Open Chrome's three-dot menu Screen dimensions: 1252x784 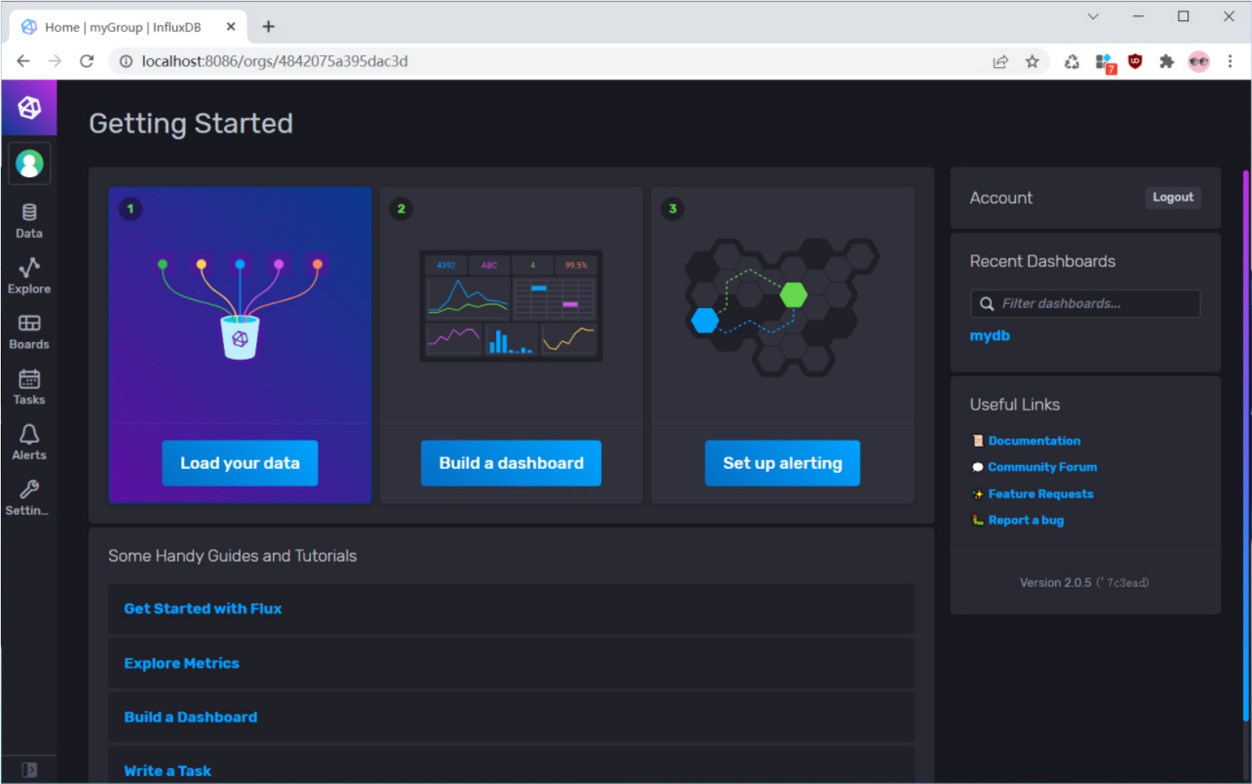1230,61
